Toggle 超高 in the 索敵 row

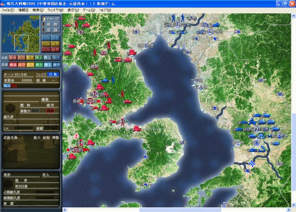[13, 58]
